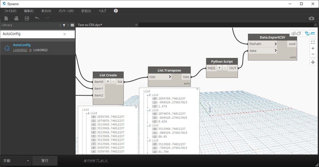
Task: Click the IN[0] port on Python Script
Action: click(212, 68)
